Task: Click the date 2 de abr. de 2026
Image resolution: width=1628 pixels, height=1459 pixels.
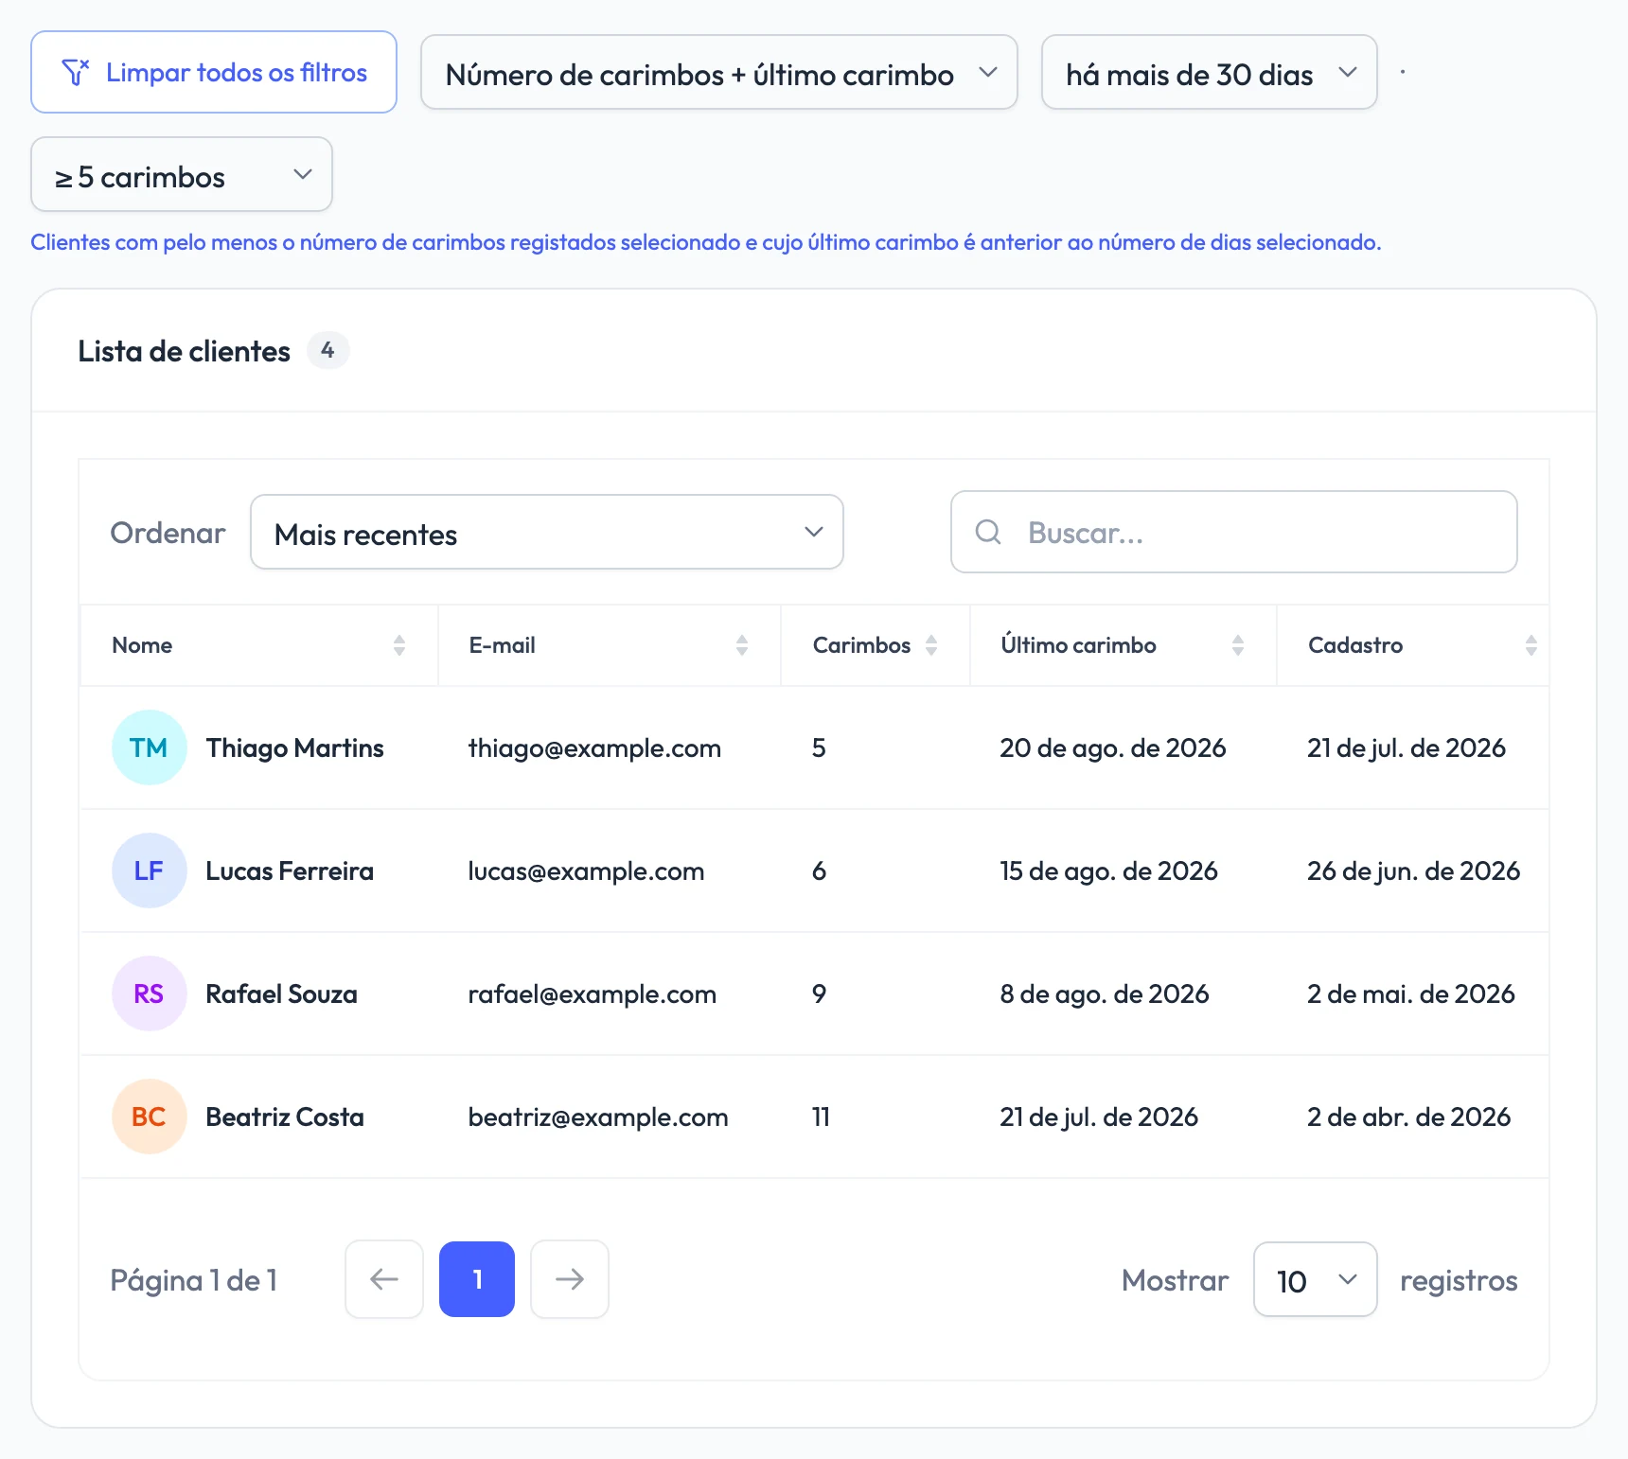Action: point(1409,1117)
